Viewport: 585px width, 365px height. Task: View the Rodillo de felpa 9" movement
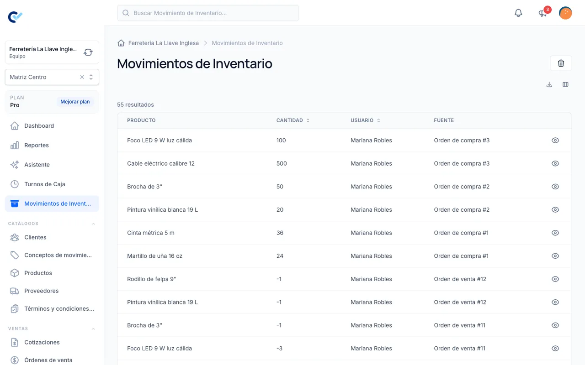555,279
